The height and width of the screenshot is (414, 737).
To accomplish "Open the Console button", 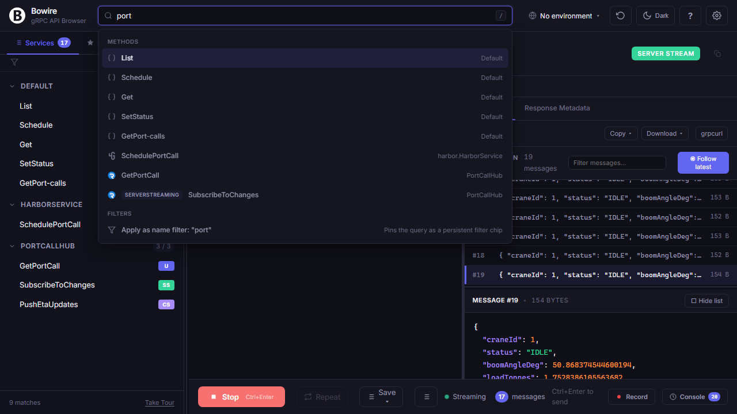I will [695, 397].
